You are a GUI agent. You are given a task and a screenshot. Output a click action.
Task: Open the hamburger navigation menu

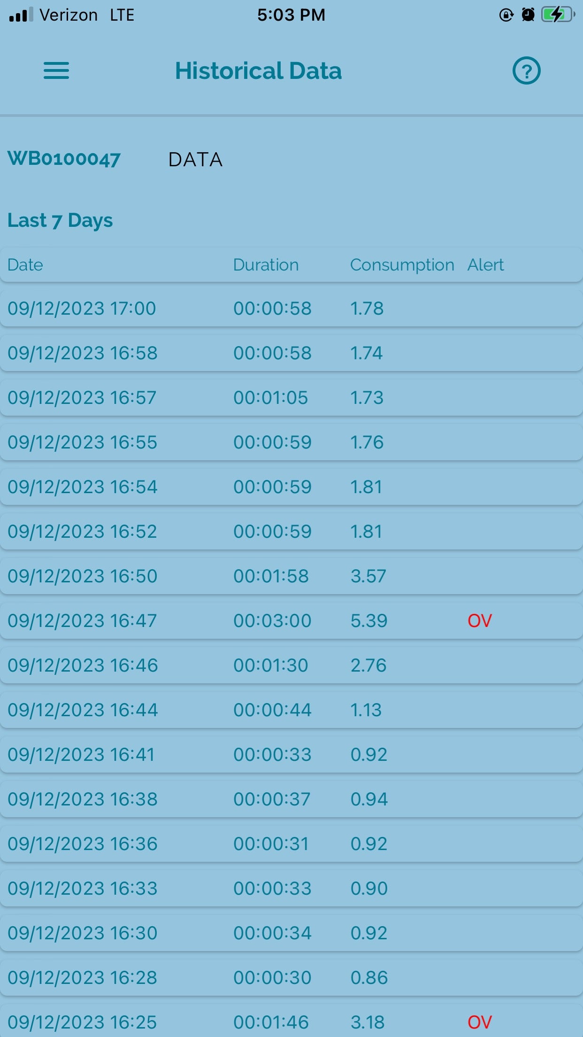[56, 71]
